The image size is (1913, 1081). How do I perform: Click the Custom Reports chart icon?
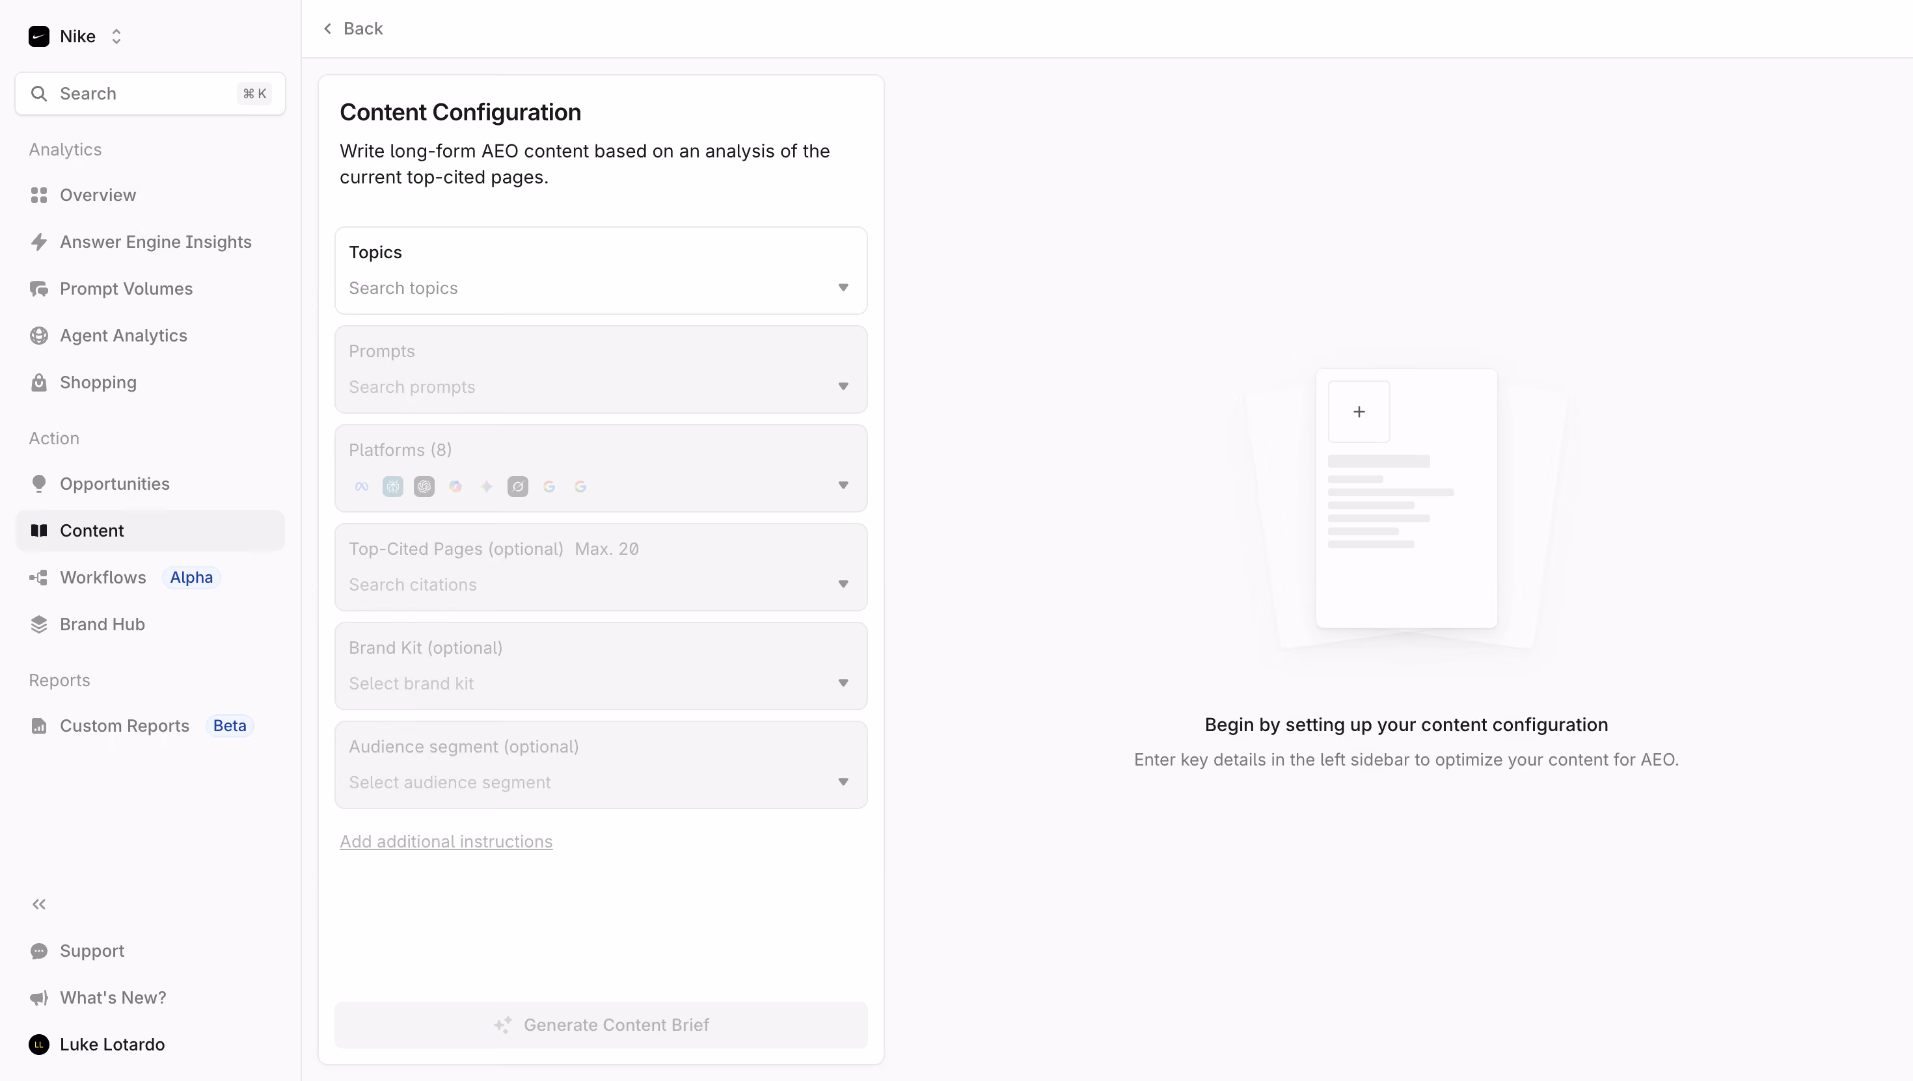click(x=38, y=726)
